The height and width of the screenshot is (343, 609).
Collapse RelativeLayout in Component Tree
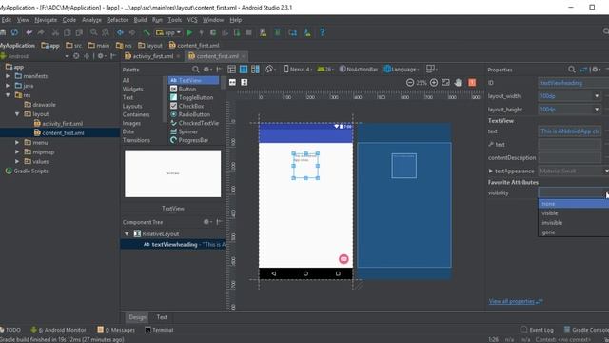[127, 233]
